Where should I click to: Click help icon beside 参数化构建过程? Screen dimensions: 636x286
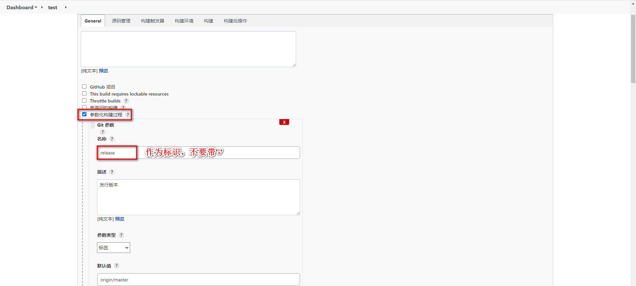128,115
